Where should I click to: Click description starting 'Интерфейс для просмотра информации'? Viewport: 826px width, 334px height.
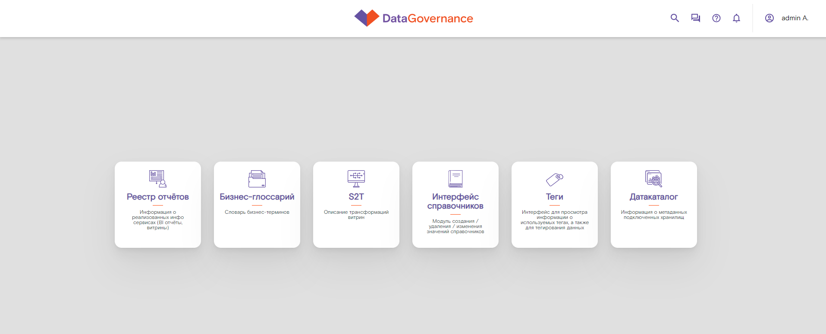coord(555,220)
